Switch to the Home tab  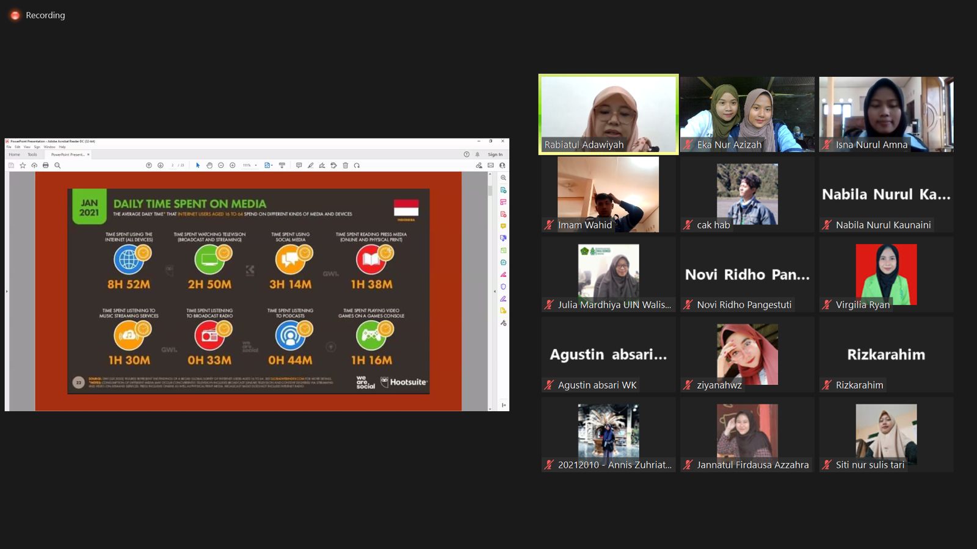[x=15, y=154]
